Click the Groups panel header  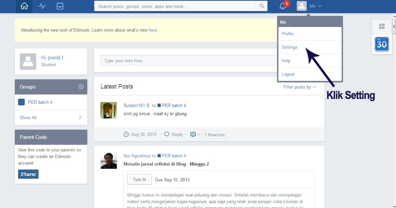(51, 87)
